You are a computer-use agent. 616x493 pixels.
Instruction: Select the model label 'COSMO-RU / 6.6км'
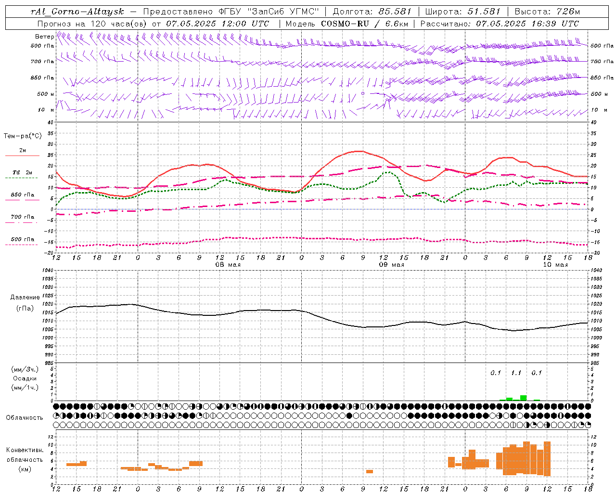(363, 24)
